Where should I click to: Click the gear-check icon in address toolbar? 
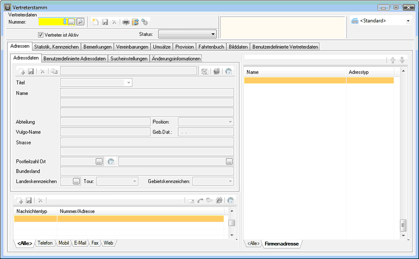point(229,71)
